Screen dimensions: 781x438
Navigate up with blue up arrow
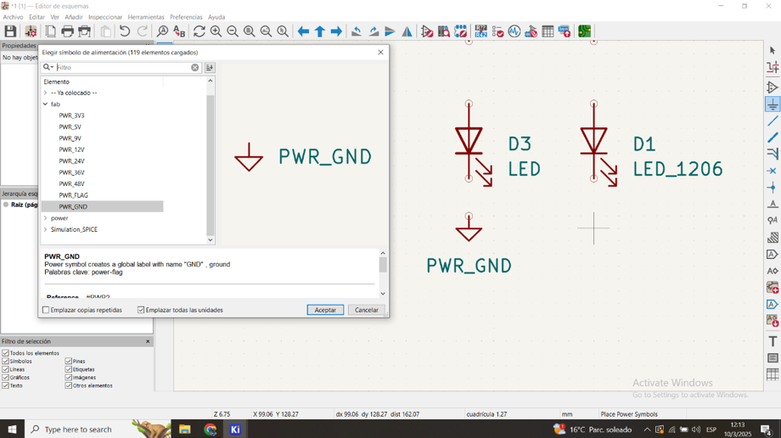[320, 31]
